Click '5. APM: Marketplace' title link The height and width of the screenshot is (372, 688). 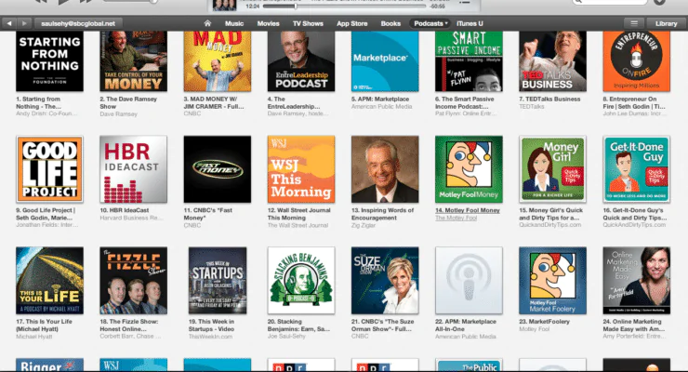(380, 100)
